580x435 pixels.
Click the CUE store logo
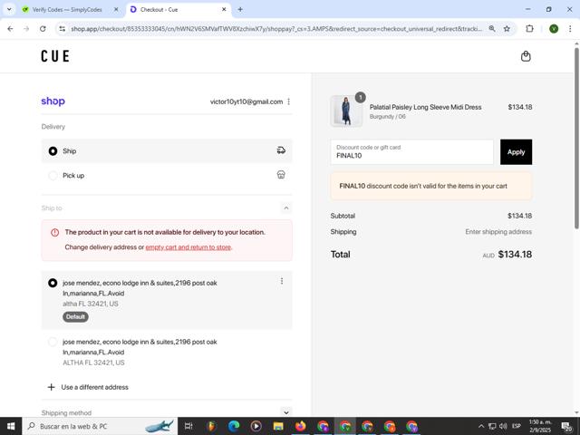(55, 56)
